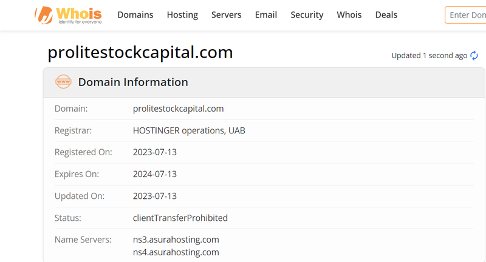
Task: Open the Domains menu
Action: [x=135, y=15]
